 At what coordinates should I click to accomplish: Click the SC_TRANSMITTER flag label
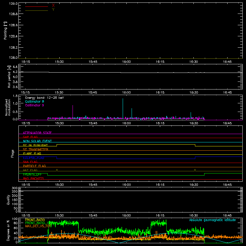(36, 149)
